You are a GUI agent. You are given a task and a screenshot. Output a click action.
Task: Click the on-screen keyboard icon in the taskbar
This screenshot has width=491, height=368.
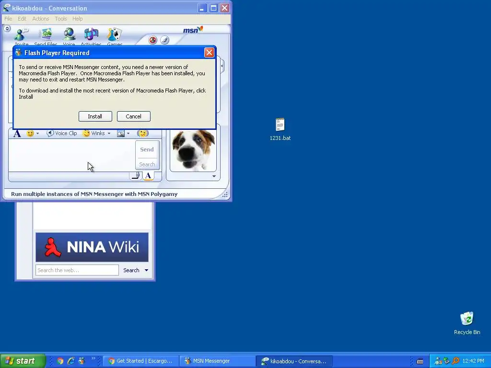[x=420, y=361]
